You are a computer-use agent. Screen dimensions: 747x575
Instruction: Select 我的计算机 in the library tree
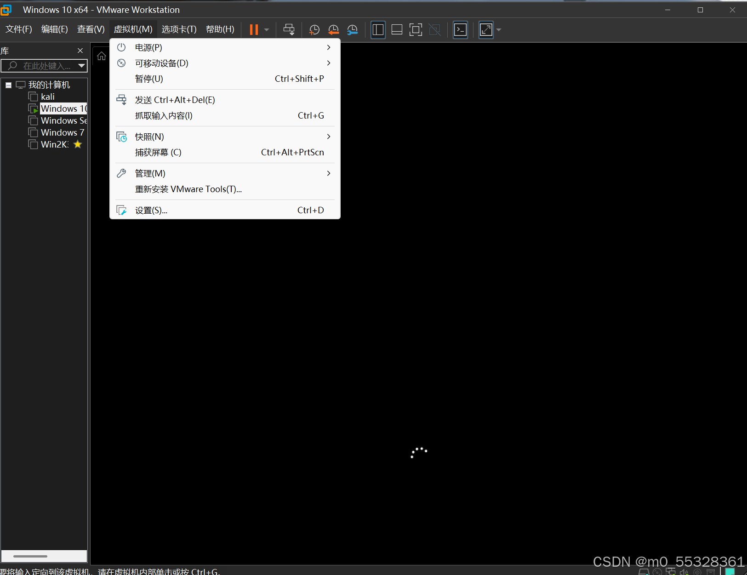pos(49,85)
